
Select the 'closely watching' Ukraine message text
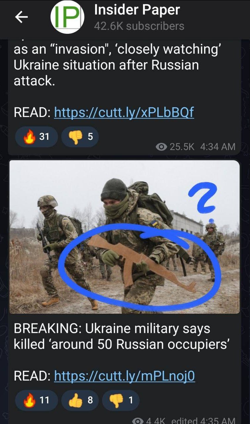coord(117,65)
